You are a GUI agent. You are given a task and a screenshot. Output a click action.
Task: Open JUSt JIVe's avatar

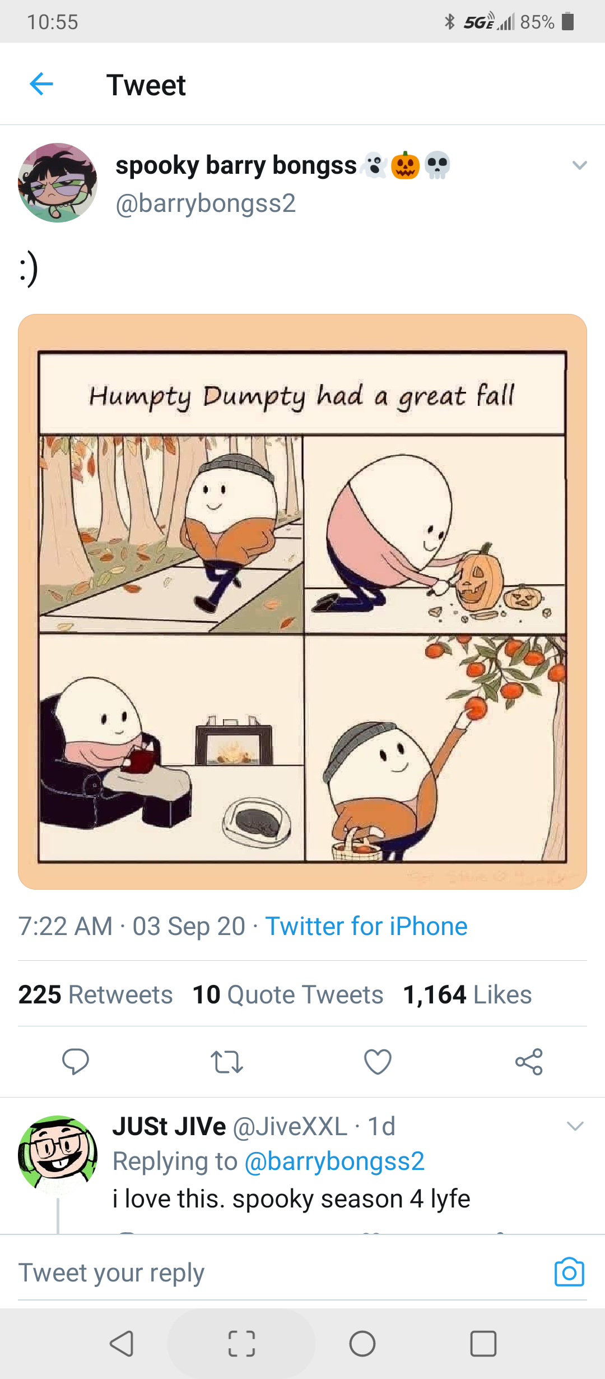coord(58,1153)
